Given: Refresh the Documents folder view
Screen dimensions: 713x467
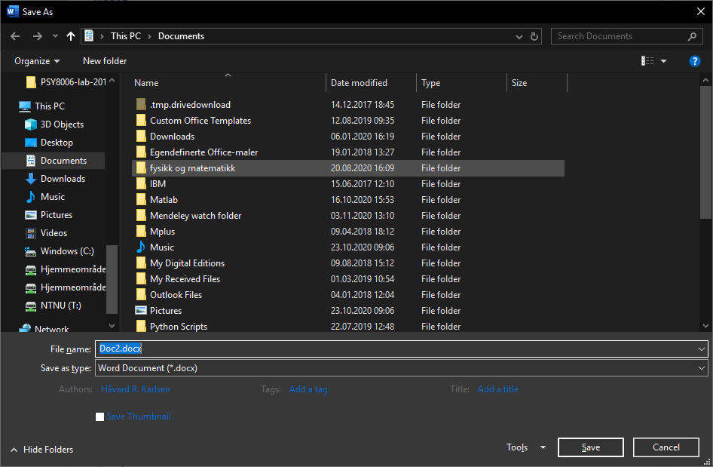Looking at the screenshot, I should click(534, 36).
